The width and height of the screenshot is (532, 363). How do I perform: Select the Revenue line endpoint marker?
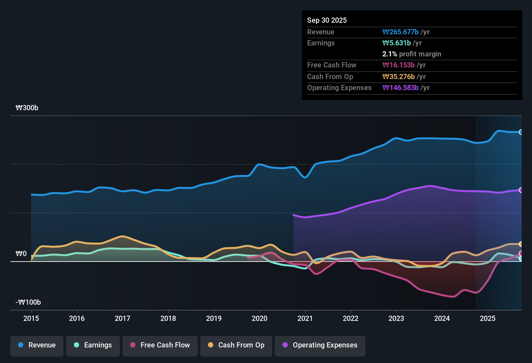[521, 132]
